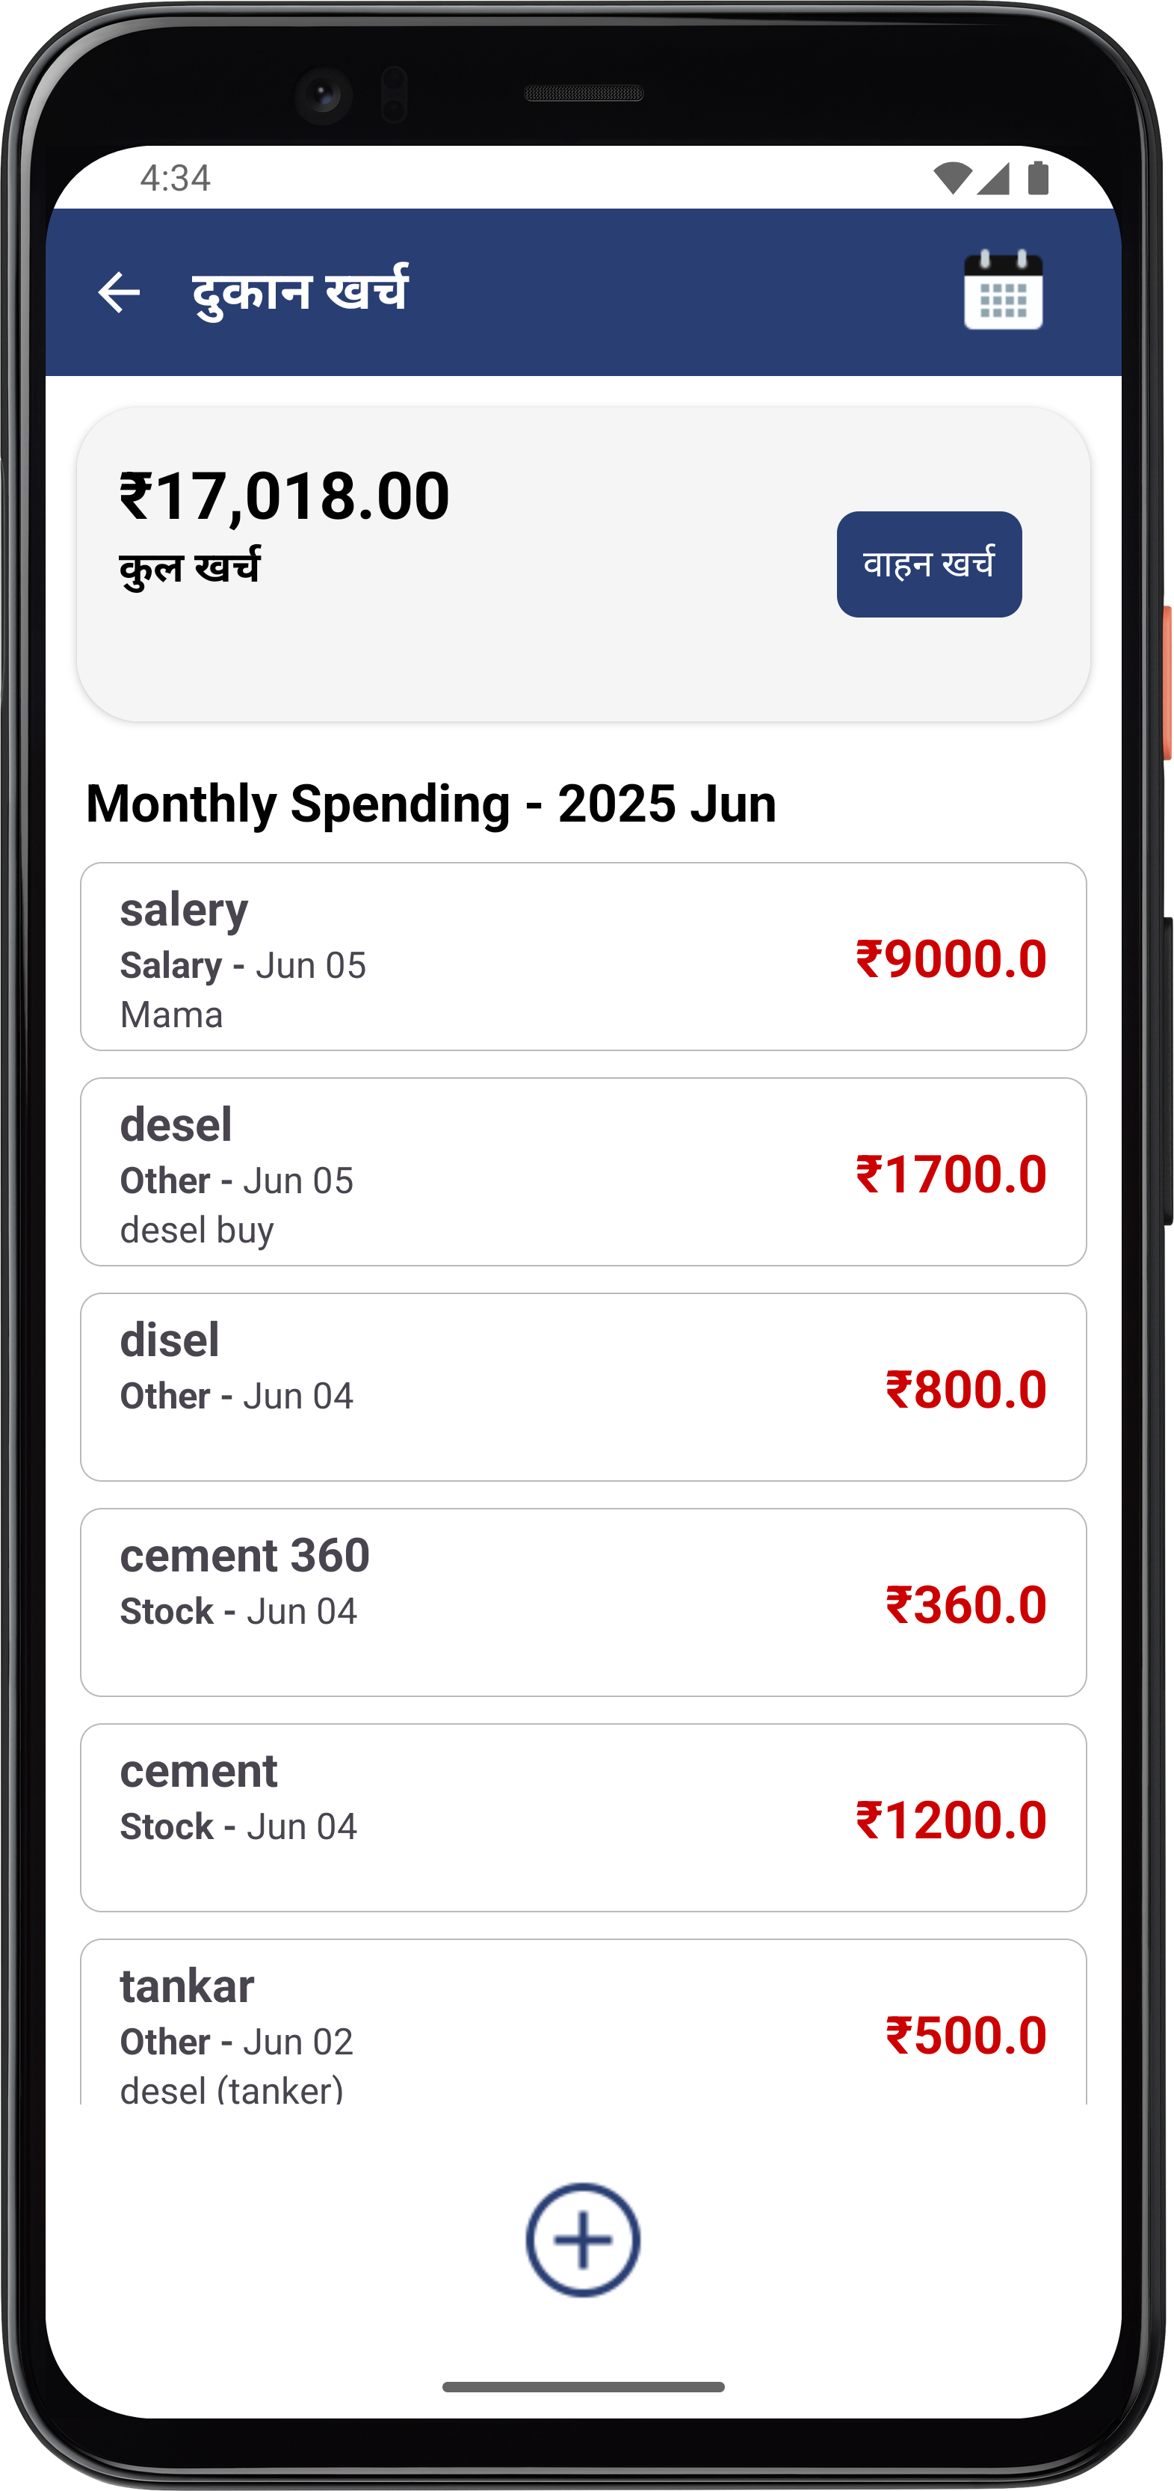Tap the back arrow icon

tap(119, 292)
